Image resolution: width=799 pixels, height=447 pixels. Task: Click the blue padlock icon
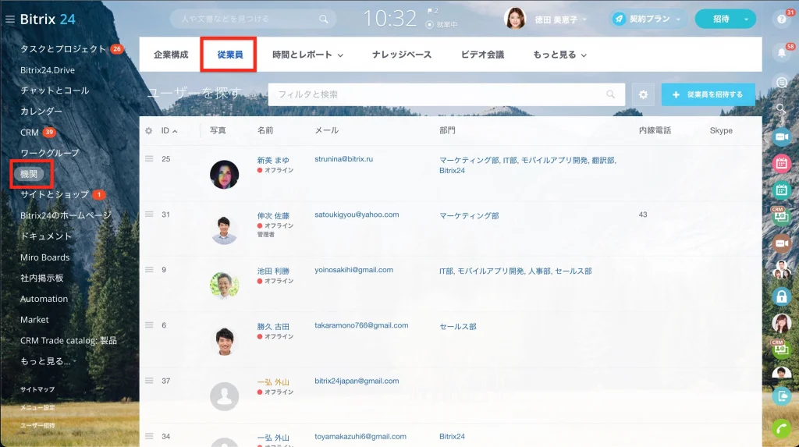(x=781, y=296)
